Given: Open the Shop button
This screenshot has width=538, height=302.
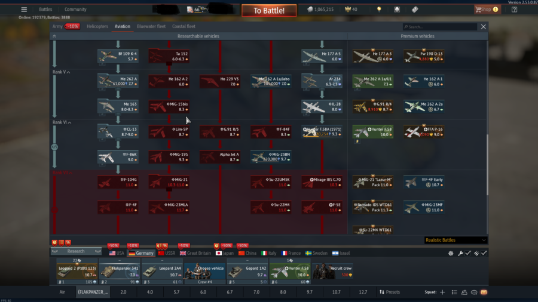Looking at the screenshot, I should 487,10.
